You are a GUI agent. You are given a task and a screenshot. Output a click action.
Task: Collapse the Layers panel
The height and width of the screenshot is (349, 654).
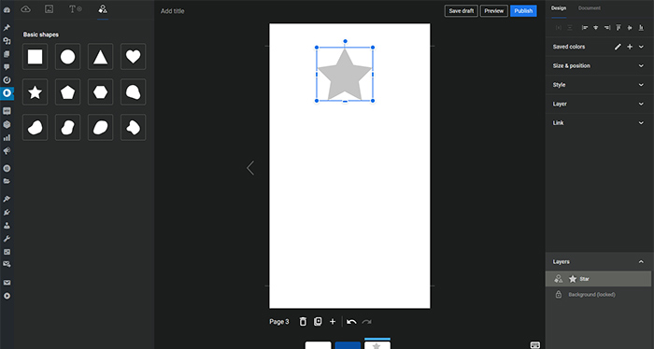pyautogui.click(x=641, y=261)
